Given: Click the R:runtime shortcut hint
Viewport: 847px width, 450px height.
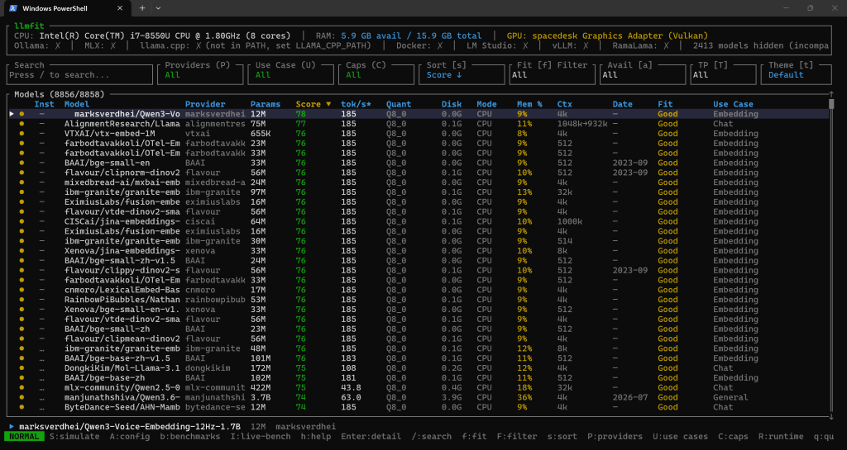Looking at the screenshot, I should click(x=781, y=437).
